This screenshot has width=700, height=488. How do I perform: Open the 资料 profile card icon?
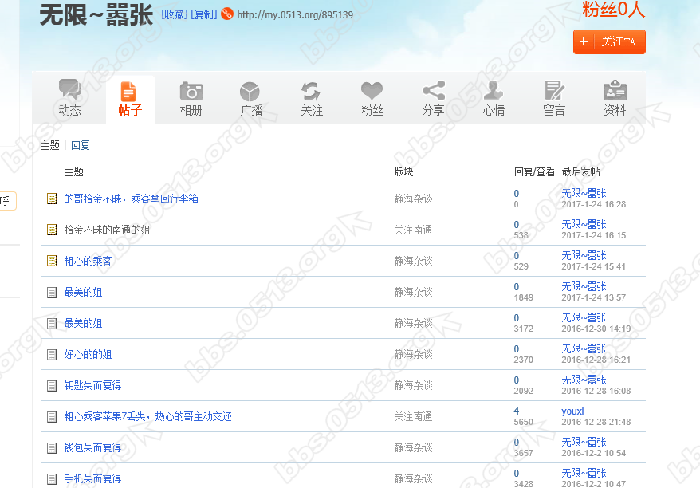tap(615, 91)
